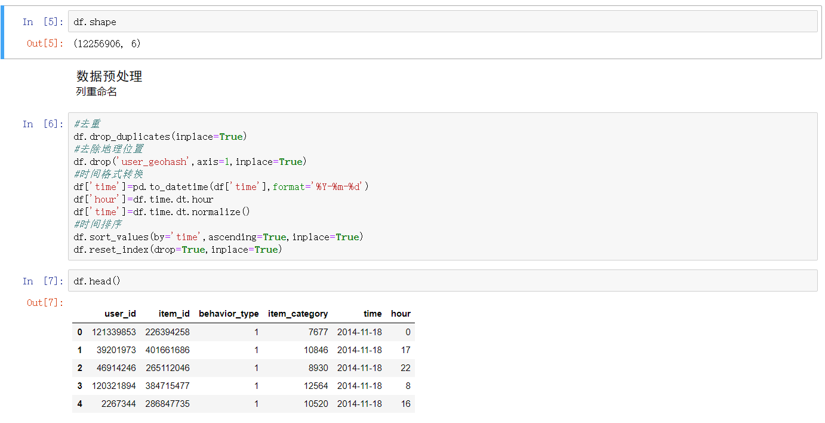825x423 pixels.
Task: Click the time column header
Action: 373,314
